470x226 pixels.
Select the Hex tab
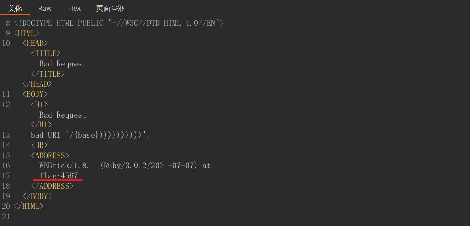tap(74, 8)
